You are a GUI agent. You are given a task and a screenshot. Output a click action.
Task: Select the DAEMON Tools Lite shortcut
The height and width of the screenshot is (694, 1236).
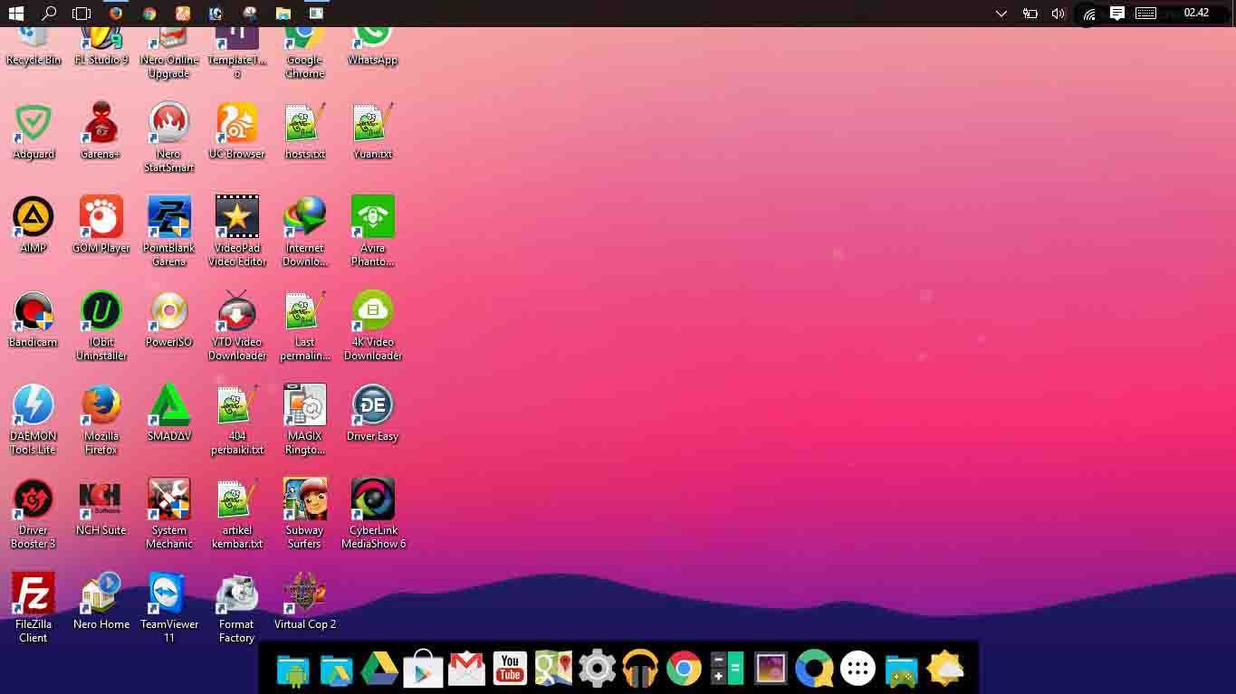tap(34, 420)
